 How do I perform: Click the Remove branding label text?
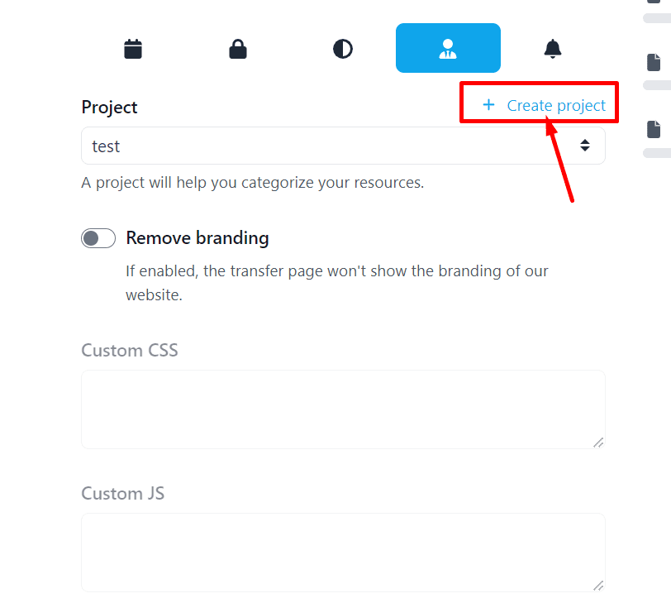197,238
